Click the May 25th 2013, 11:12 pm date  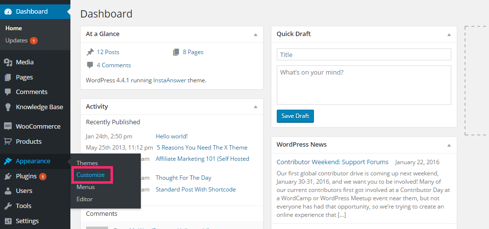119,148
